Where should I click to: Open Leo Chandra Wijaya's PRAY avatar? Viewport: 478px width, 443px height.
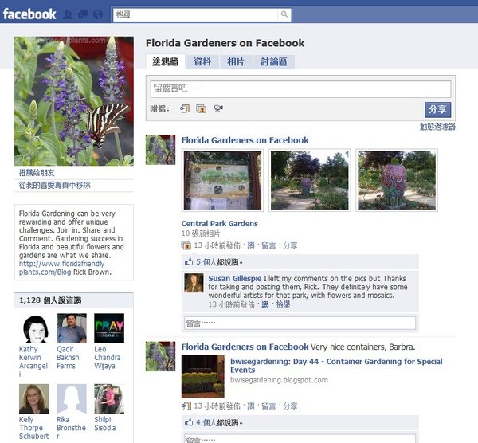[x=109, y=328]
